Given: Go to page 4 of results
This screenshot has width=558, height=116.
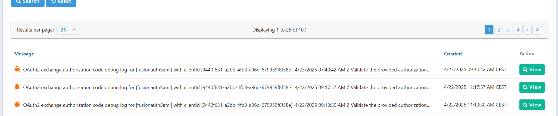Looking at the screenshot, I should (x=518, y=30).
